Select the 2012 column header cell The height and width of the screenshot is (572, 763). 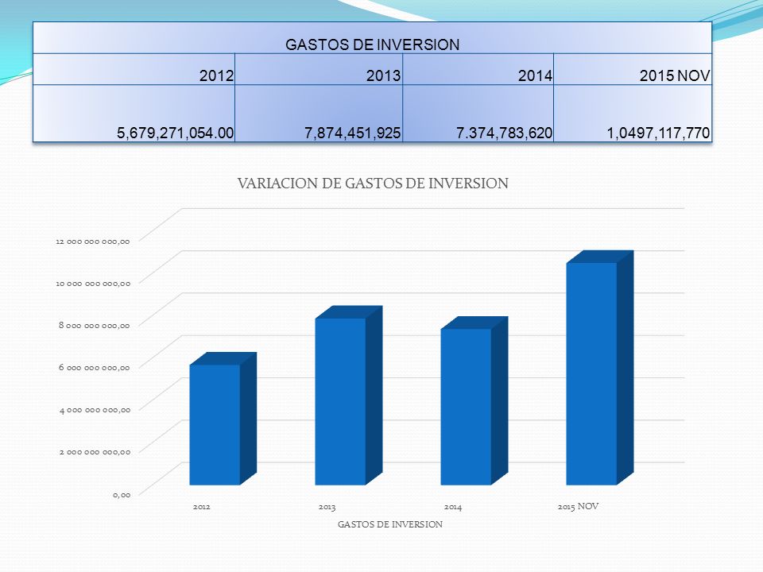(134, 69)
